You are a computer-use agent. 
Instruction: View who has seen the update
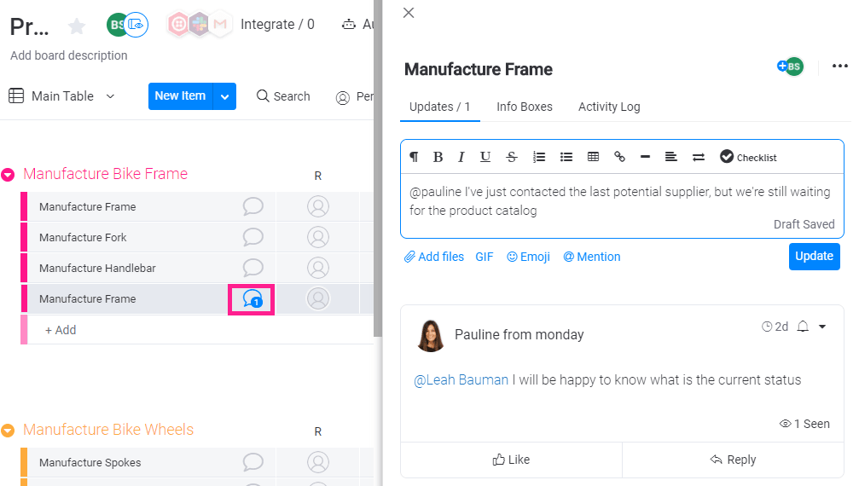click(804, 424)
